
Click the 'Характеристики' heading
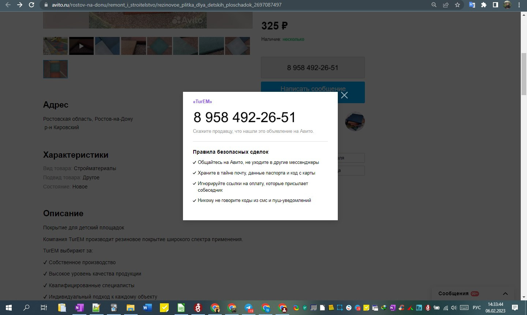(76, 155)
